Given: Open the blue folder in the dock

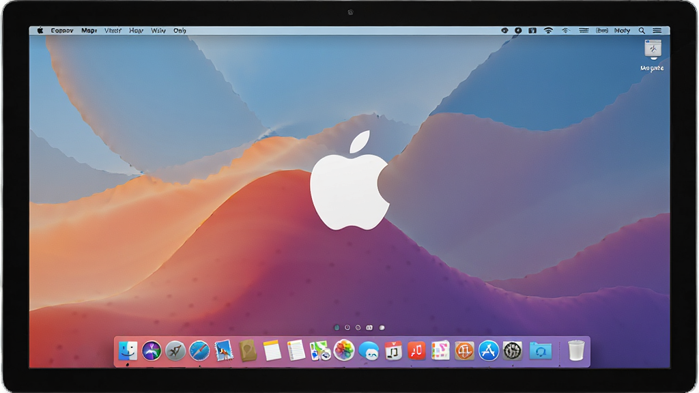Looking at the screenshot, I should [x=541, y=351].
